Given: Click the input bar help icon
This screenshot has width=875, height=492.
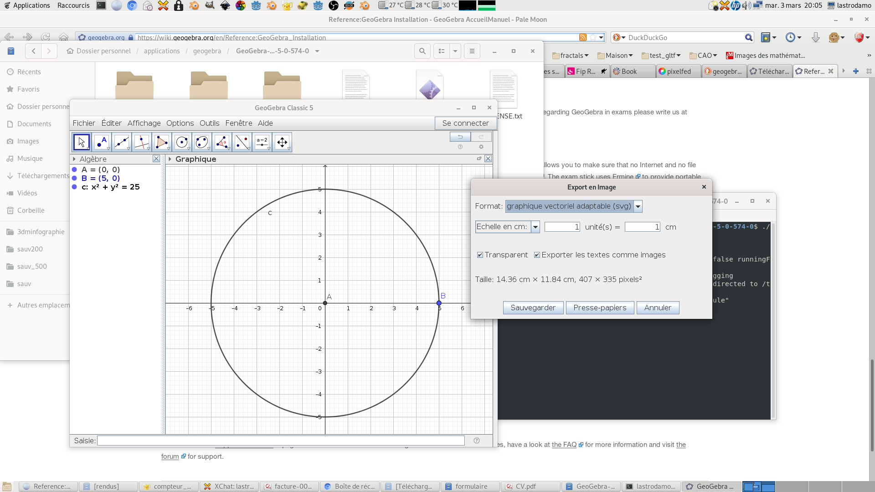Looking at the screenshot, I should pos(477,441).
